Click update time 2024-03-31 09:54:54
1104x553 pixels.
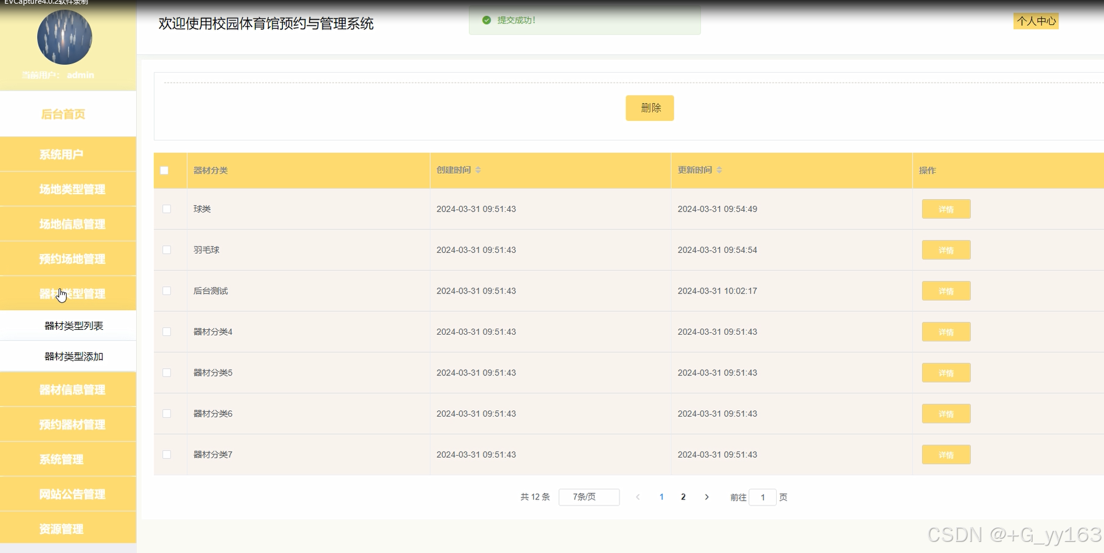(718, 250)
